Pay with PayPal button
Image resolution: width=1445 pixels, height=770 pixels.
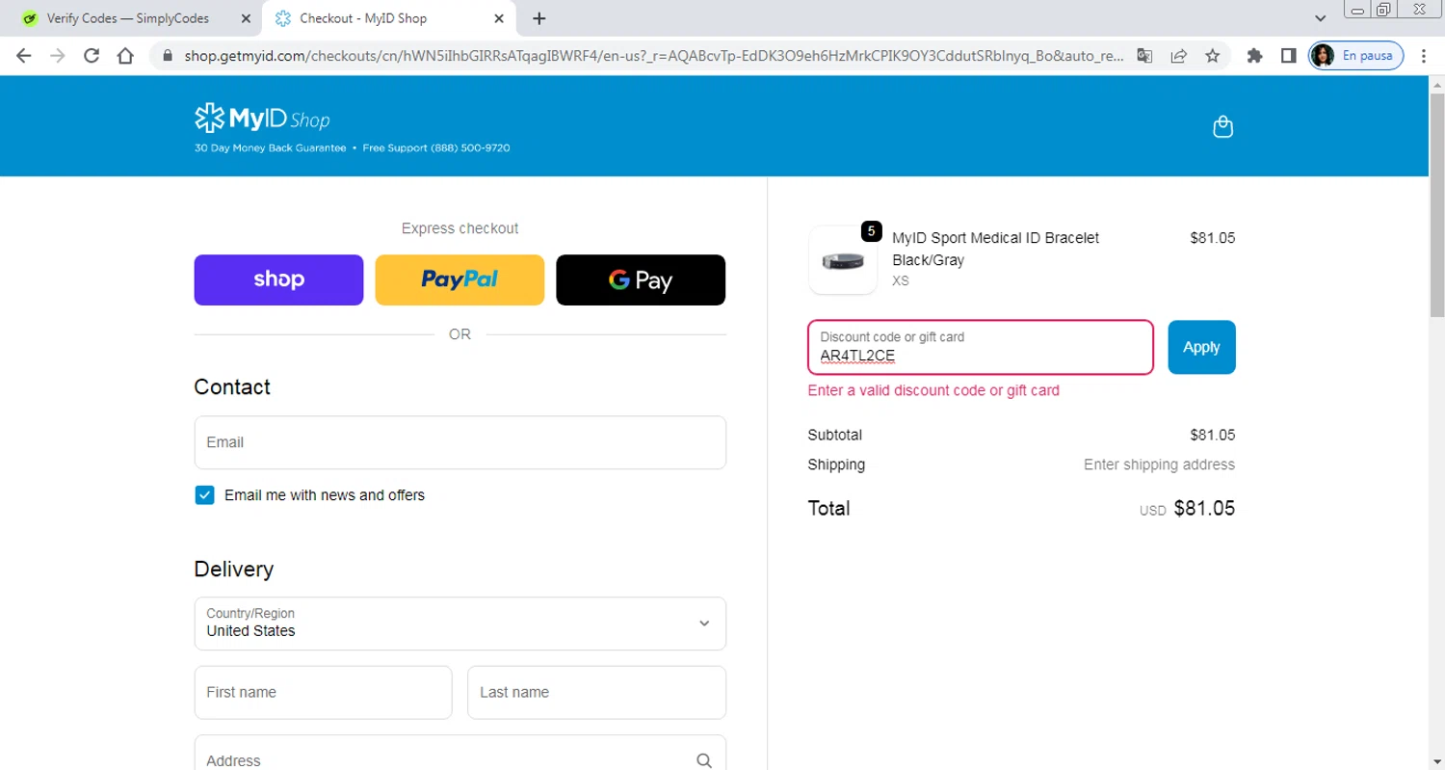[x=460, y=279]
